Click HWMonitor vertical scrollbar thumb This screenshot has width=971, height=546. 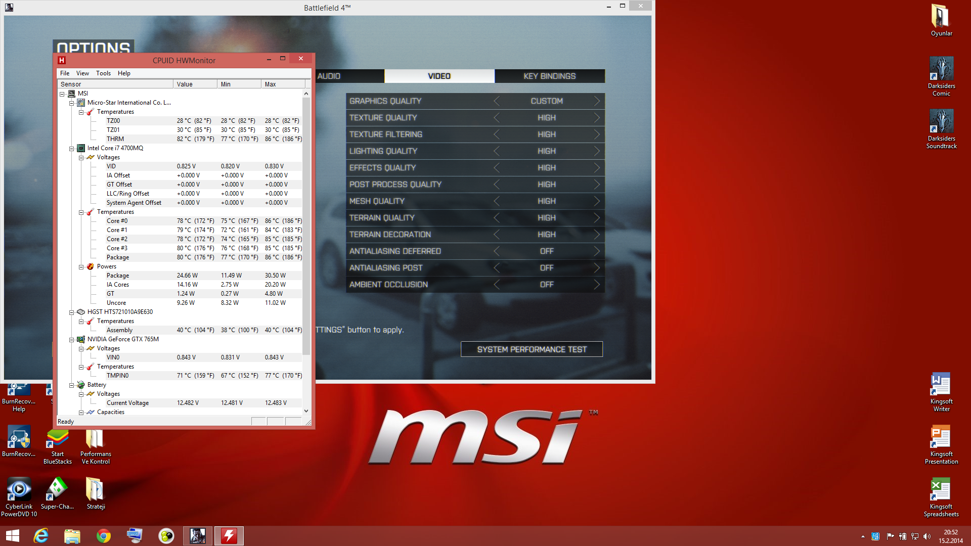[x=306, y=226]
